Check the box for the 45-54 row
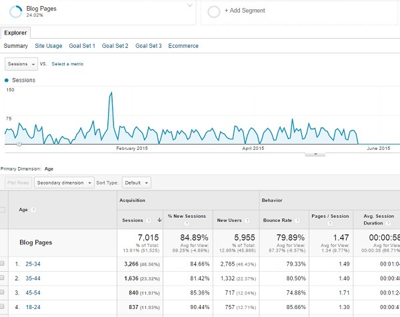The width and height of the screenshot is (400, 317). pyautogui.click(x=2, y=292)
